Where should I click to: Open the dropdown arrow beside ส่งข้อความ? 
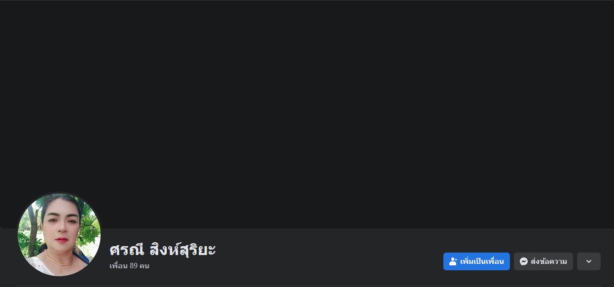pos(589,261)
